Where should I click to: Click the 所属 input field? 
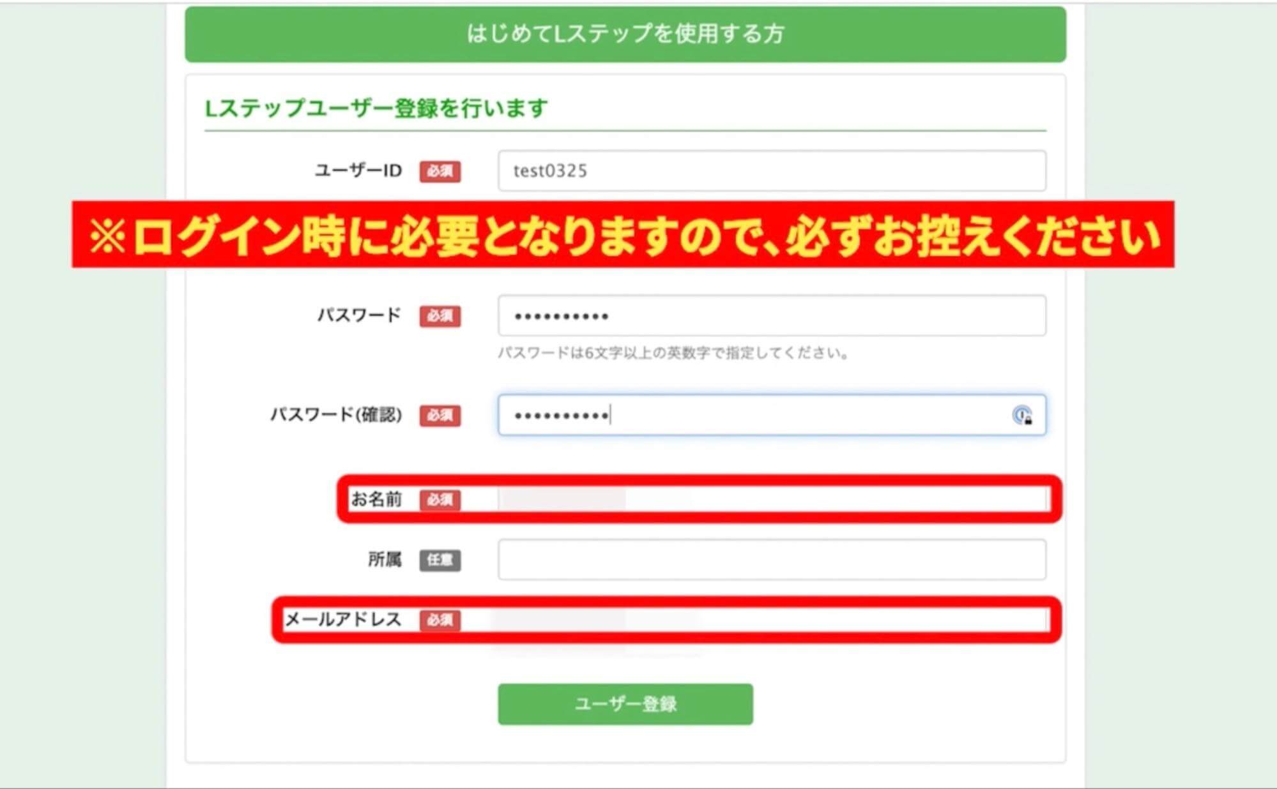[772, 560]
